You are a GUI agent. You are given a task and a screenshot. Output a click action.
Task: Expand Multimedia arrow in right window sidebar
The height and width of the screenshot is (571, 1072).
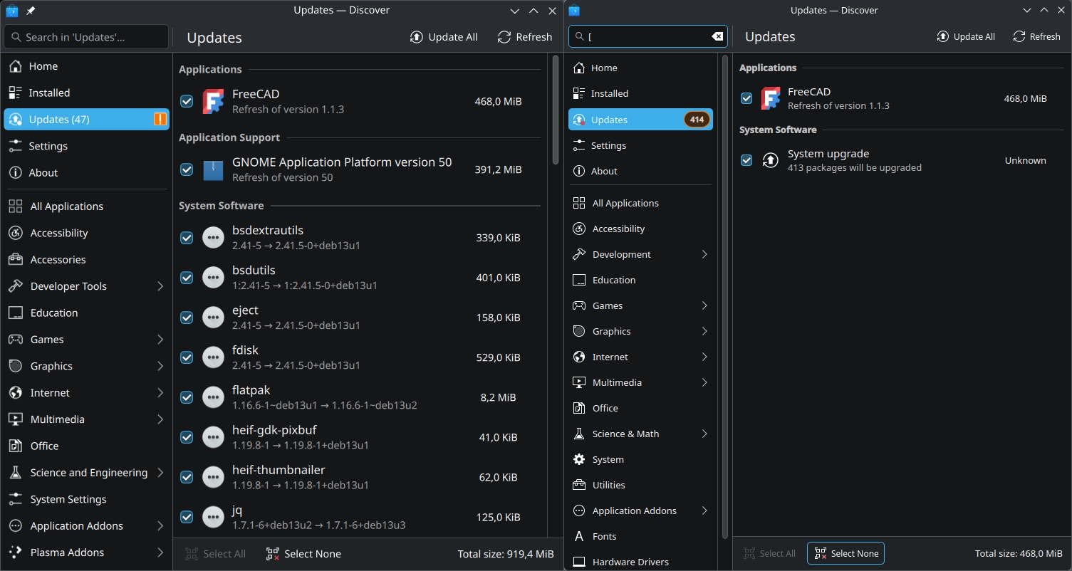(x=704, y=382)
